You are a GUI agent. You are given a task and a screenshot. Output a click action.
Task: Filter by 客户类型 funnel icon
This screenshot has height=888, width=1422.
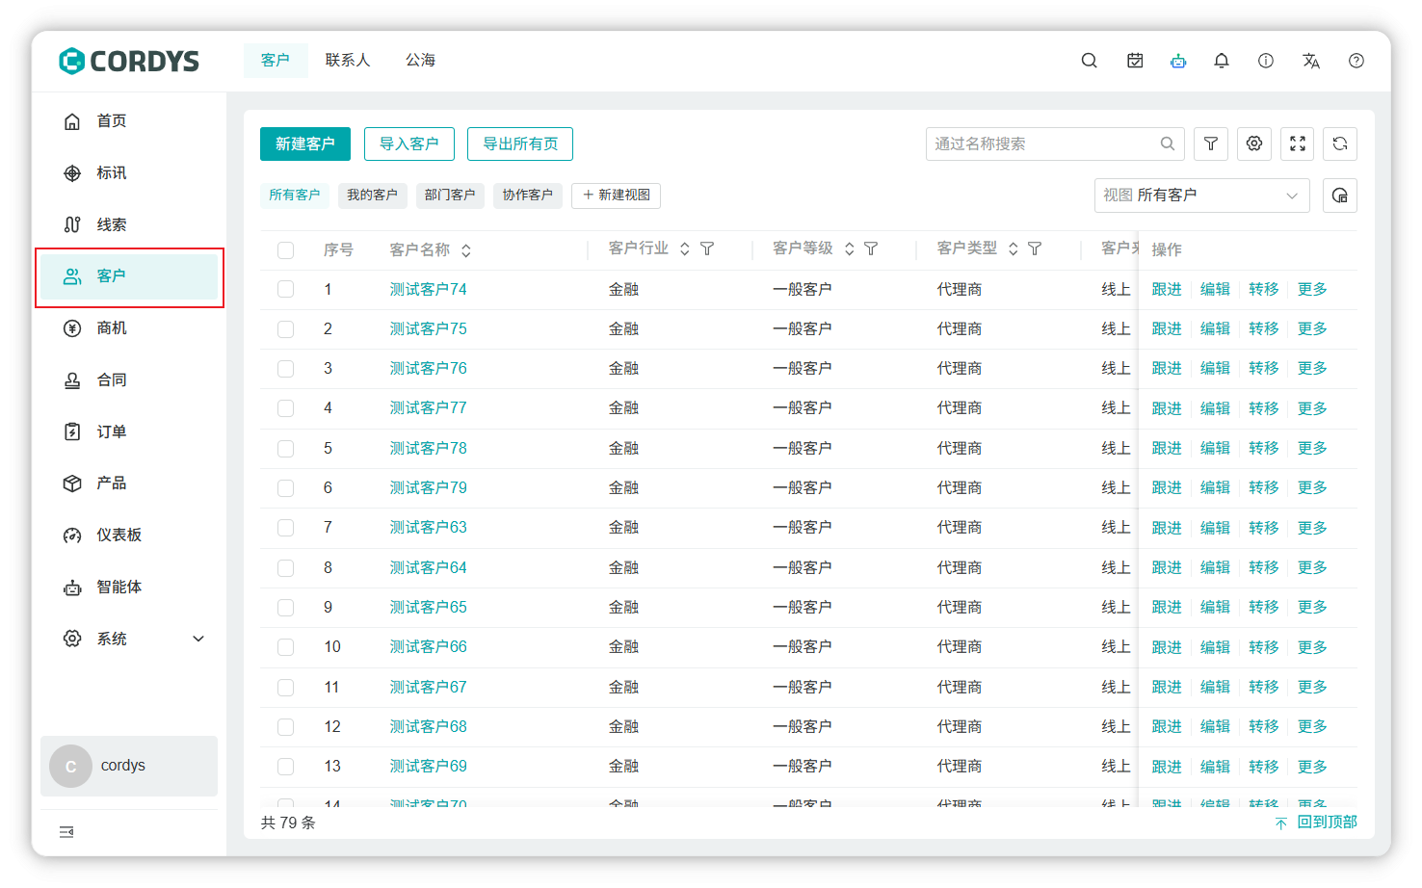1035,248
